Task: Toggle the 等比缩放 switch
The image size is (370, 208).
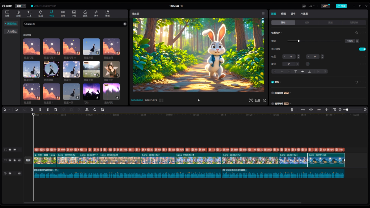Action: click(362, 49)
